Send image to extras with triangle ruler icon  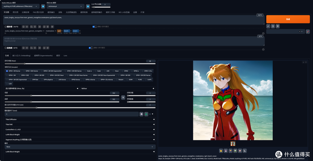(x=245, y=151)
